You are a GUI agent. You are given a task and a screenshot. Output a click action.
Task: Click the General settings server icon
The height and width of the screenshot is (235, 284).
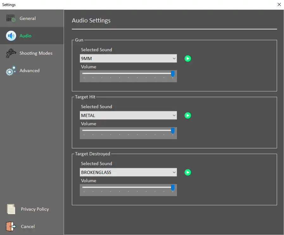[x=11, y=18]
